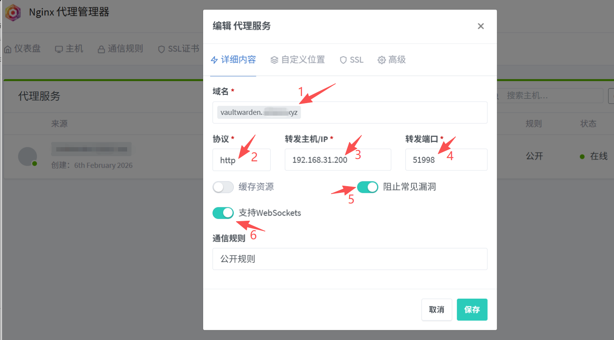The image size is (614, 340).
Task: Toggle the 阻止常见漏洞 block exploits switch
Action: (368, 187)
